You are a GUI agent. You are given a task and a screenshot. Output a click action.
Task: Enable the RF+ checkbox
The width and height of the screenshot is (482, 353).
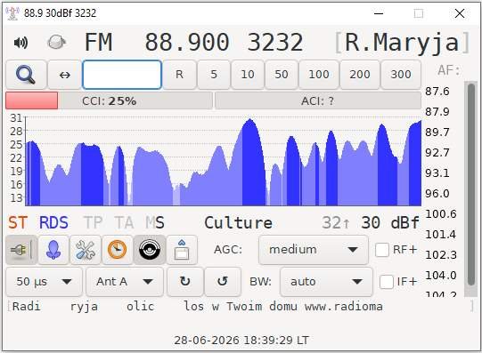382,250
